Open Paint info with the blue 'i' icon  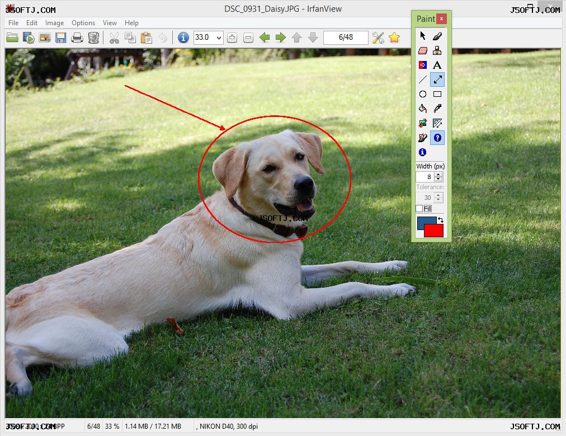pyautogui.click(x=423, y=152)
